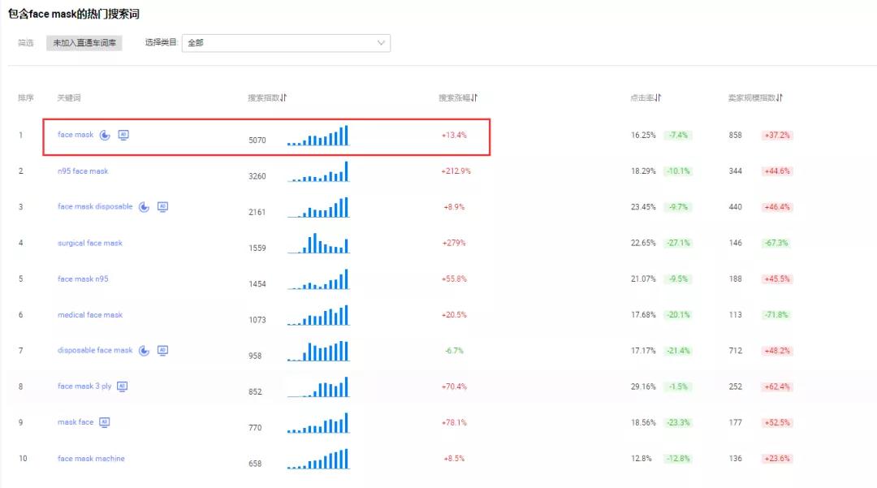Image resolution: width=877 pixels, height=488 pixels.
Task: Click the AD icon beside 'face mask disposable'
Action: [x=162, y=207]
